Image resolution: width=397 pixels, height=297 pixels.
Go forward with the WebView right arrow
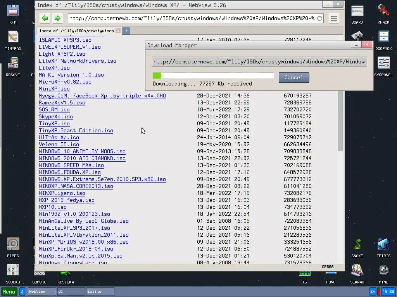coord(57,18)
